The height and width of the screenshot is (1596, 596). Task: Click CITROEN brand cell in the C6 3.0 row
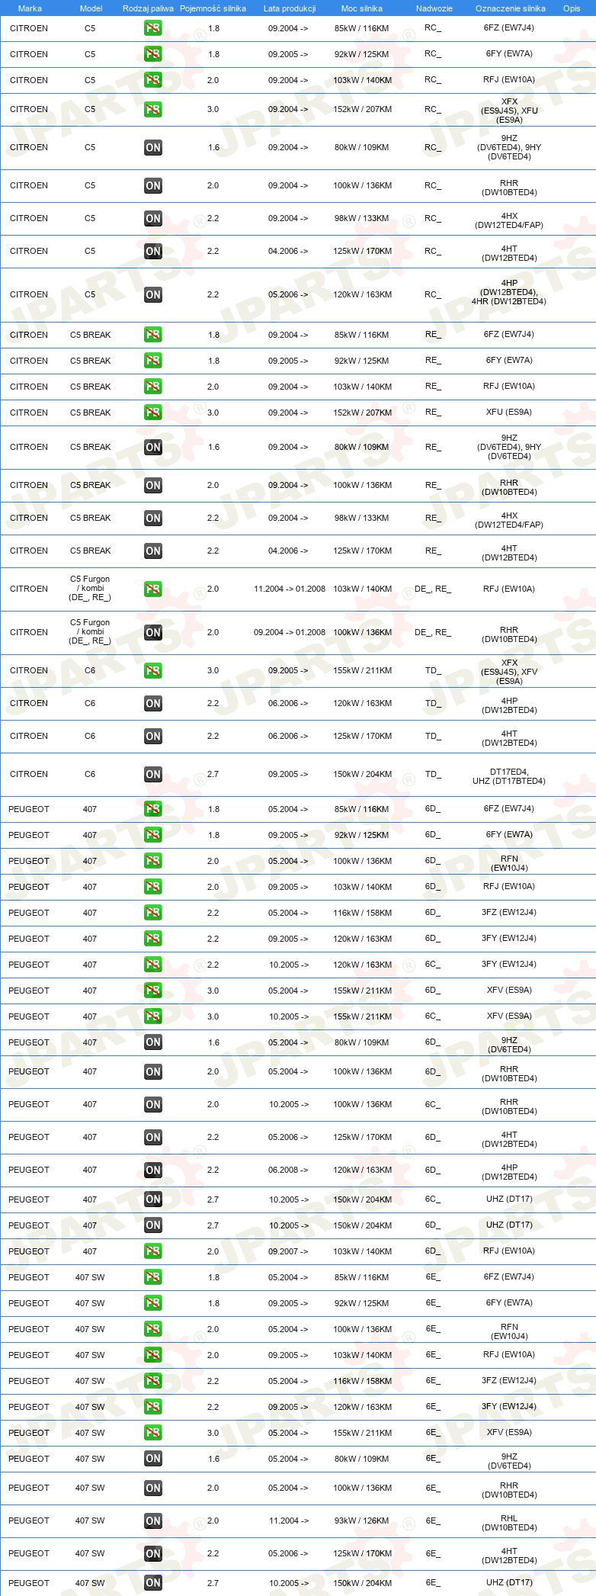click(x=29, y=670)
